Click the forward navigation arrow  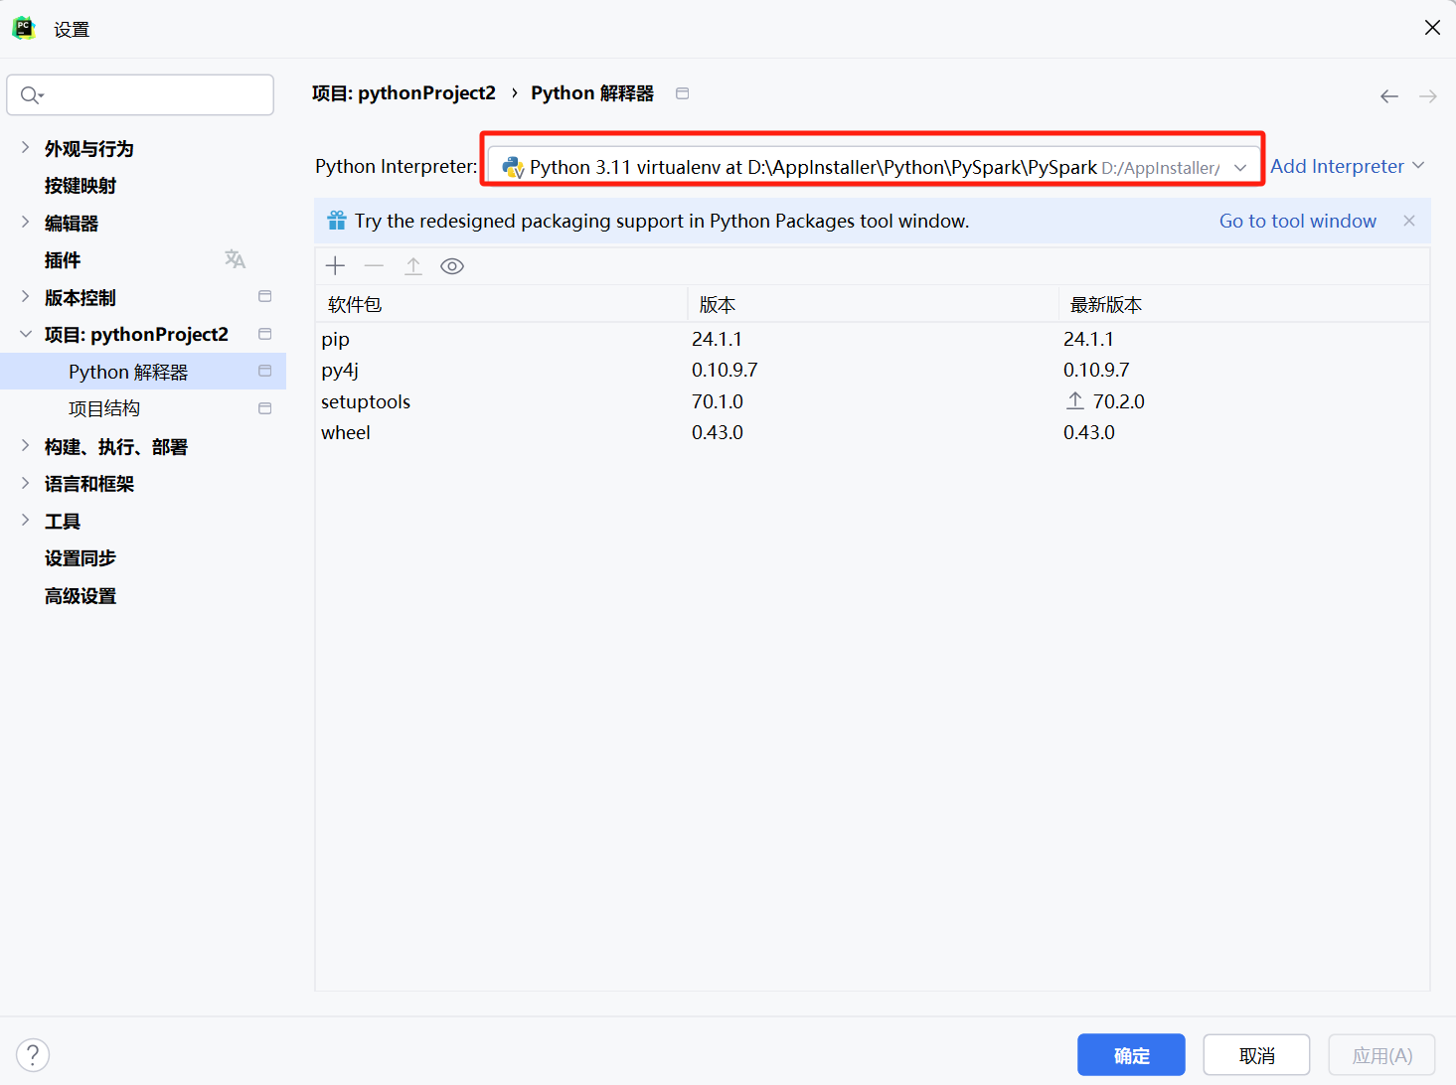pyautogui.click(x=1427, y=95)
